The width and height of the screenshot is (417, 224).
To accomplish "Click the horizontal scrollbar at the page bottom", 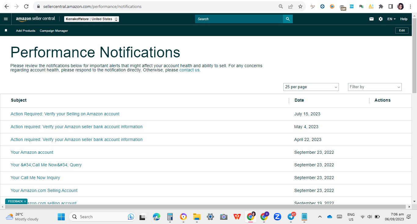I will point(206,207).
